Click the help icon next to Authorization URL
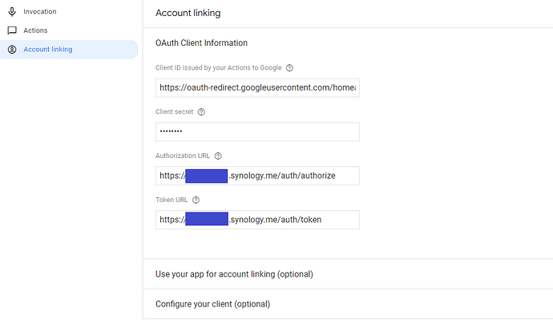Screen dimensions: 553x320 click(218, 156)
